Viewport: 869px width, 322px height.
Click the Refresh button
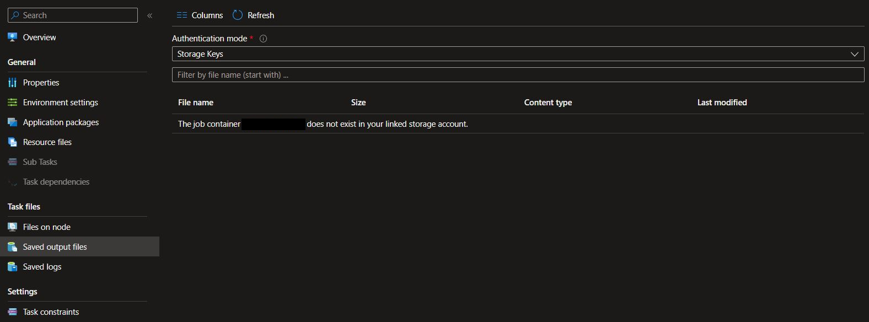pyautogui.click(x=253, y=15)
